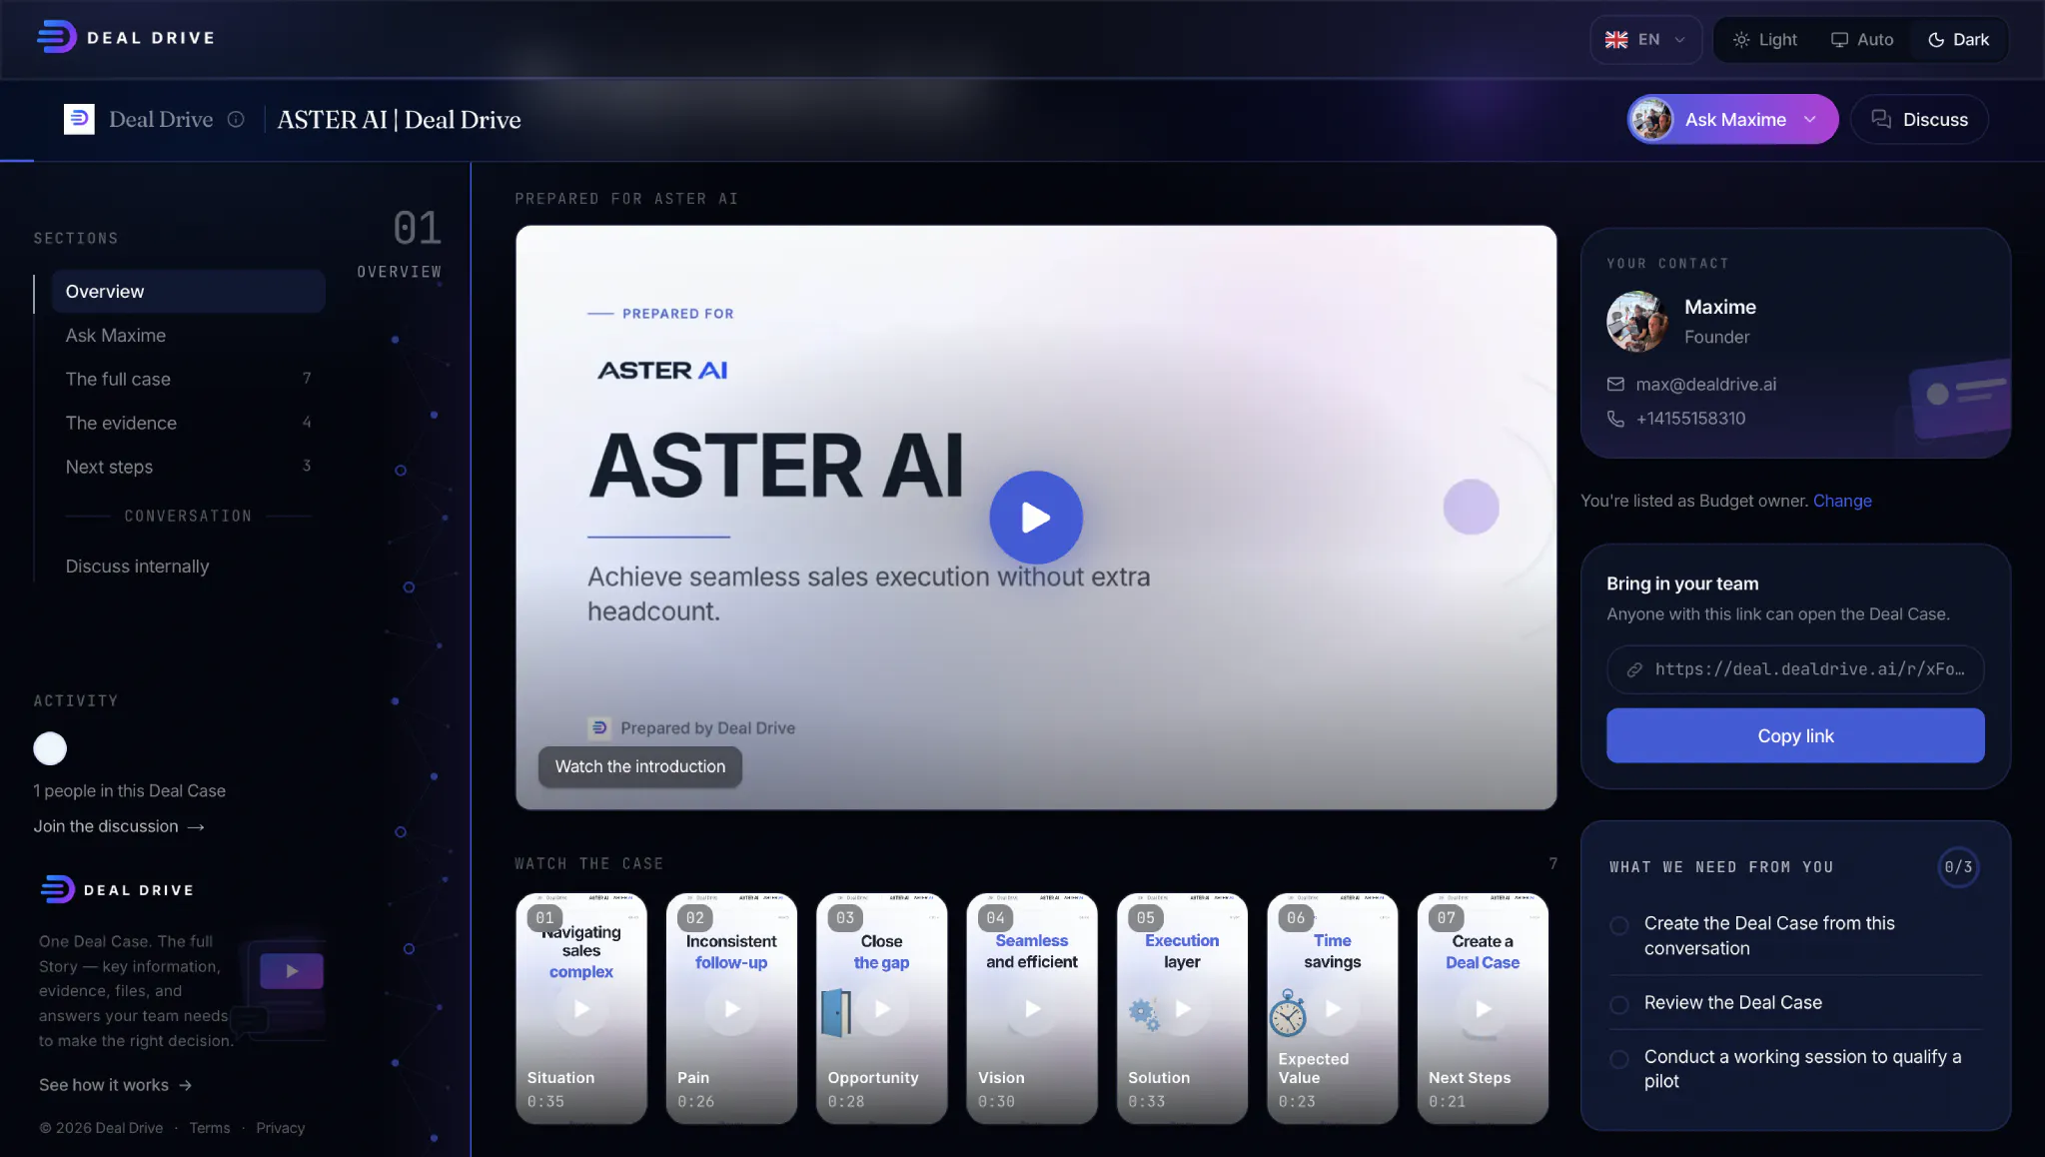Click the Deal Drive logo in top bar
The height and width of the screenshot is (1157, 2045).
click(x=126, y=38)
